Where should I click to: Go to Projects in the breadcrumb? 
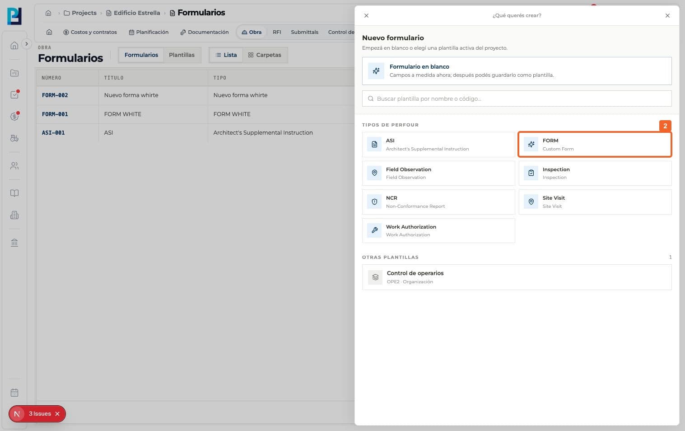click(x=80, y=13)
